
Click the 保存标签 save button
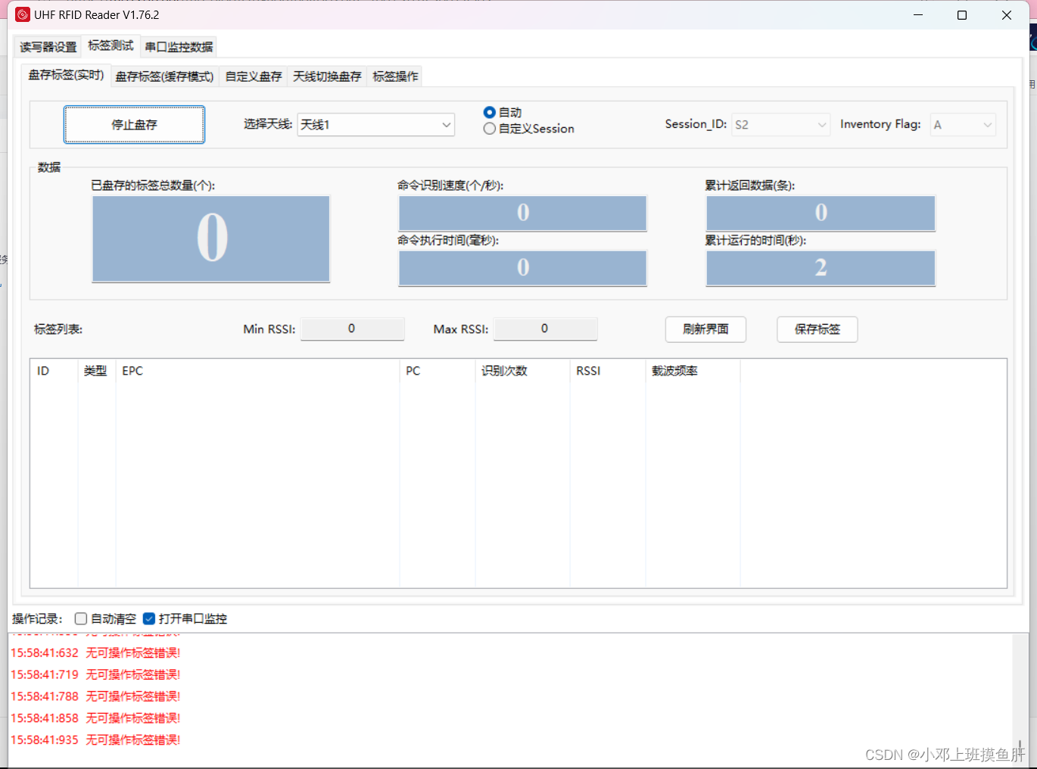pyautogui.click(x=817, y=329)
